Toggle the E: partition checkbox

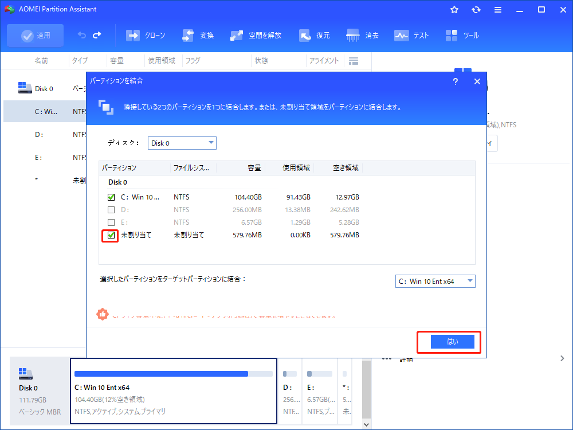(111, 222)
